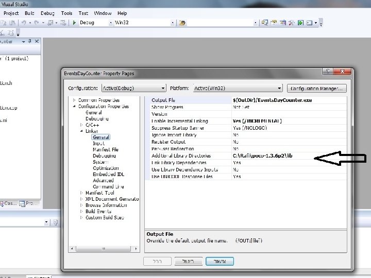Click the Navigate Backward icon
The image size is (371, 278).
tap(50, 23)
